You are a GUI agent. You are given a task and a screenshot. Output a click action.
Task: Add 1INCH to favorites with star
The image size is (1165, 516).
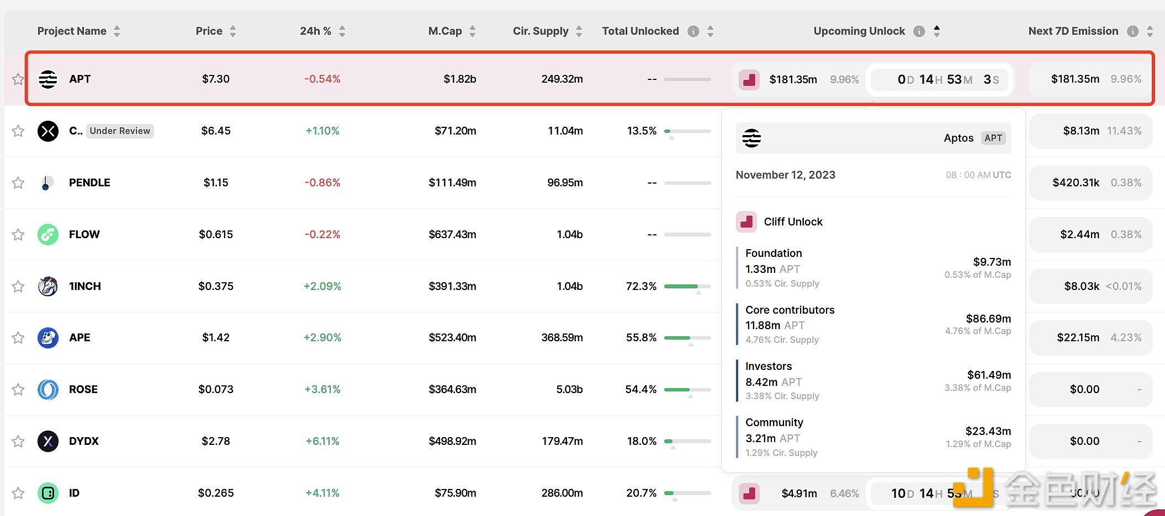(x=18, y=287)
